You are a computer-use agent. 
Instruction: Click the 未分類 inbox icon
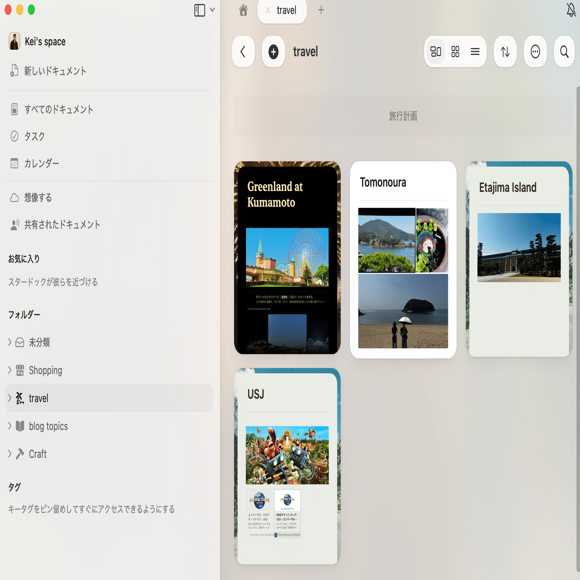[x=20, y=342]
